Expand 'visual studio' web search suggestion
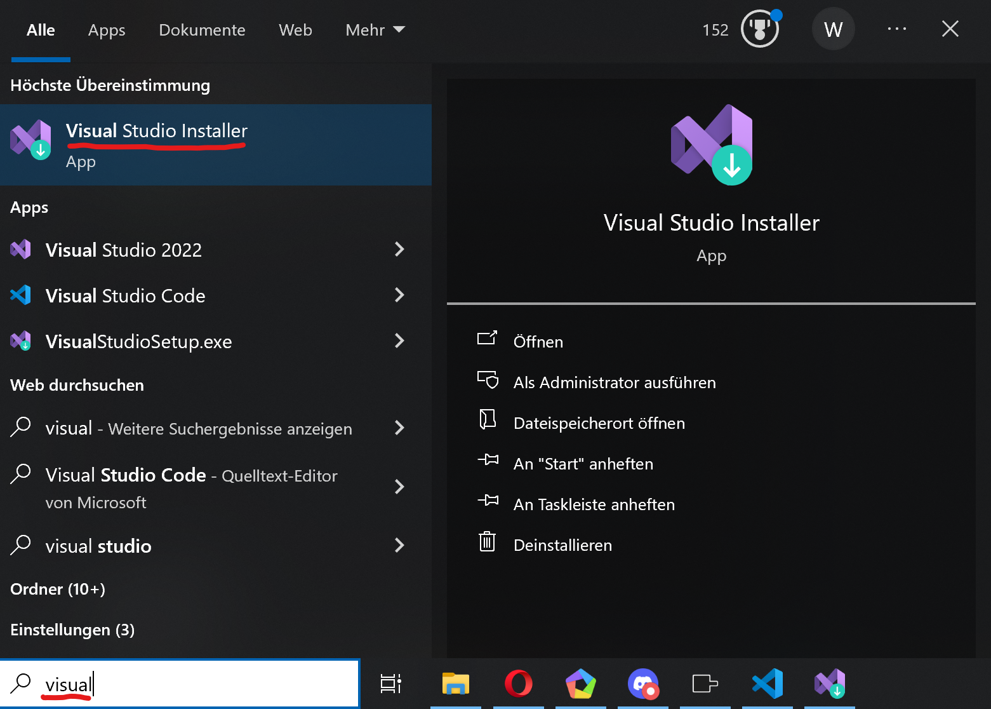Screen dimensions: 991x709 pos(399,545)
